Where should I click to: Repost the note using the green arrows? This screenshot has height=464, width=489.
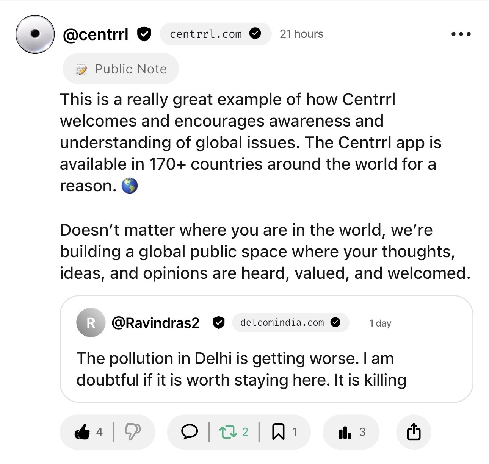click(229, 432)
